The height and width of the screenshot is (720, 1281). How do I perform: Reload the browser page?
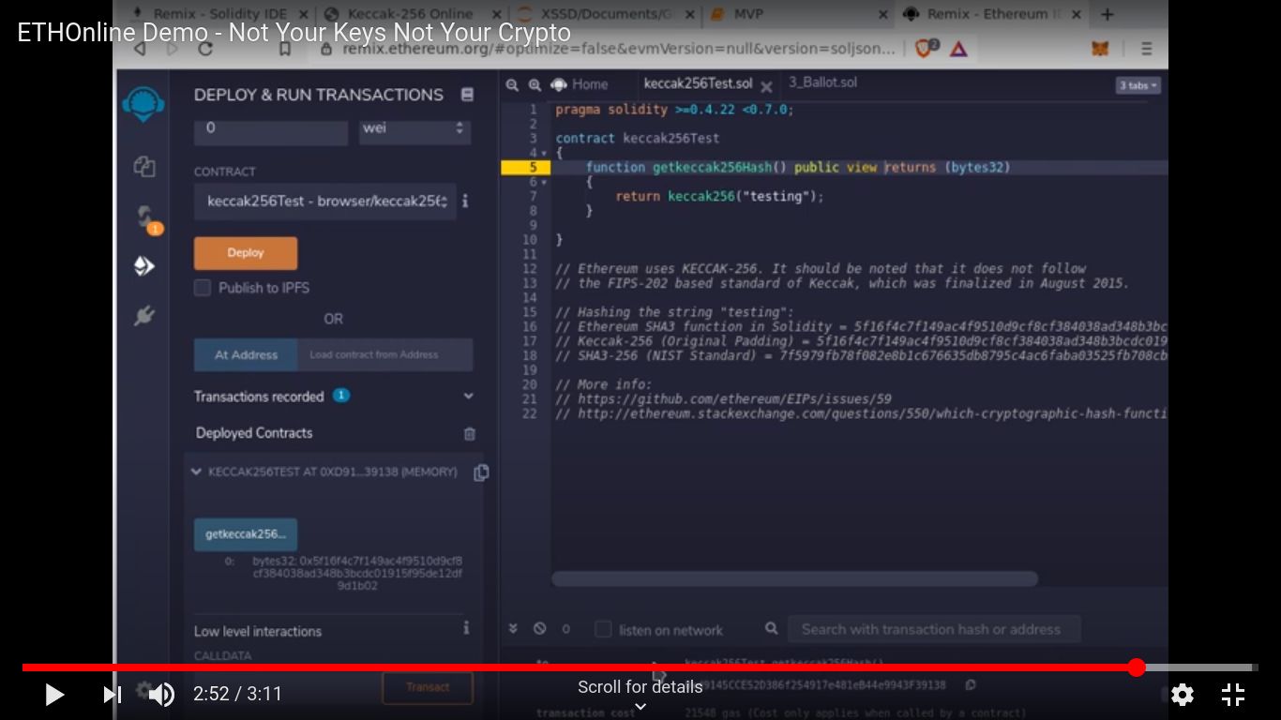(x=205, y=49)
